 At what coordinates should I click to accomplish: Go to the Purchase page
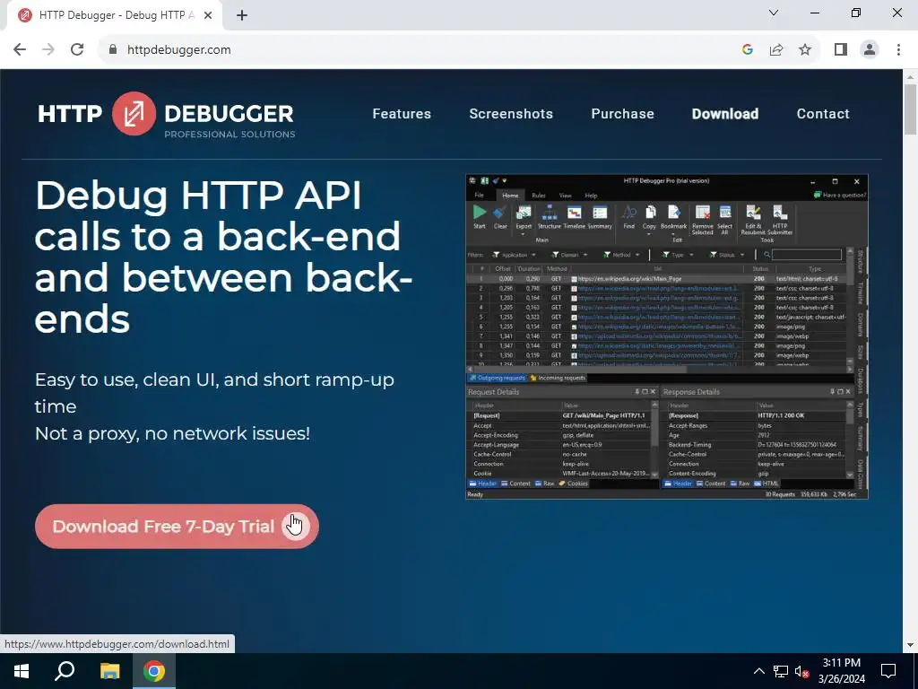(x=622, y=114)
